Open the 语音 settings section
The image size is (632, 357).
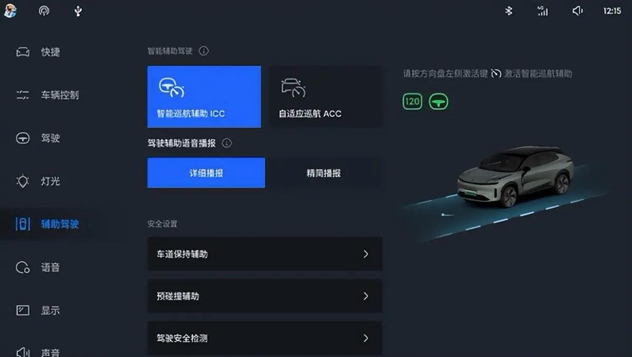[x=39, y=267]
